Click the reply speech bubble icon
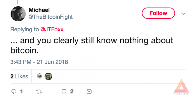The image size is (192, 99). pos(14,91)
